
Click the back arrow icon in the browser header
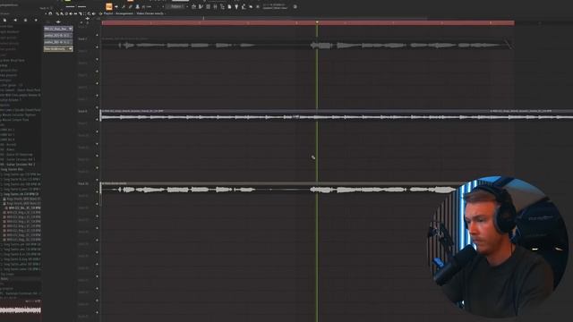[x=15, y=20]
